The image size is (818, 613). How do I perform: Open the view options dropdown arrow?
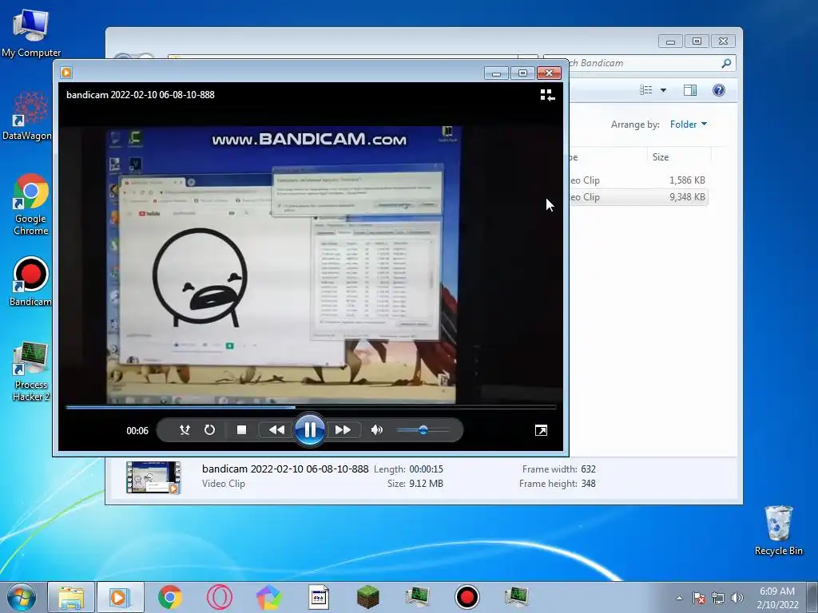click(x=663, y=90)
